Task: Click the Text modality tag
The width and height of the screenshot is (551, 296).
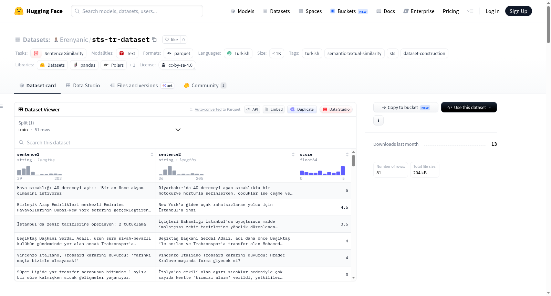Action: (x=127, y=53)
